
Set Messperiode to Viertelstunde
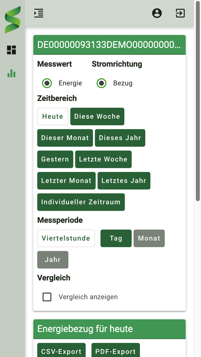[66, 238]
